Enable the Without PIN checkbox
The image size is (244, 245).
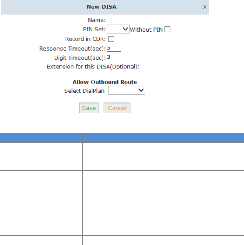[167, 29]
